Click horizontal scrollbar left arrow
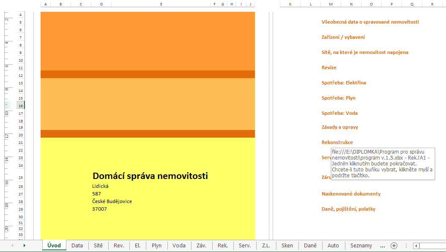 416,246
